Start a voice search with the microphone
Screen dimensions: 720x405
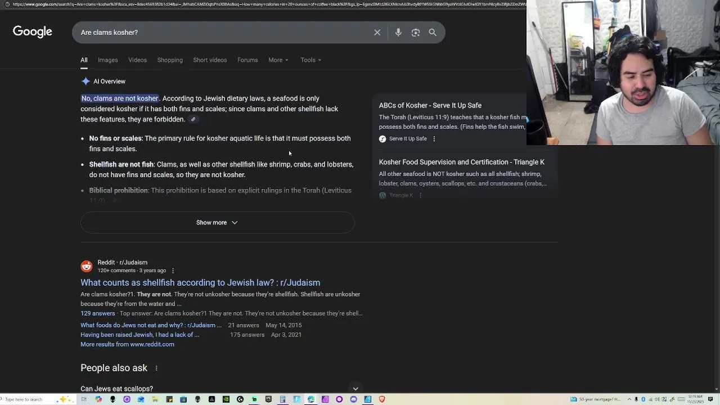tap(398, 33)
